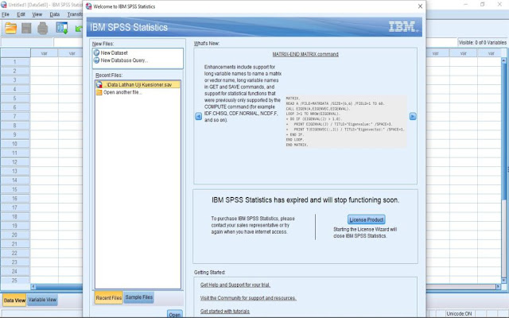Screen dimensions: 509x318
Task: Select New Database Query entry
Action: click(x=120, y=60)
